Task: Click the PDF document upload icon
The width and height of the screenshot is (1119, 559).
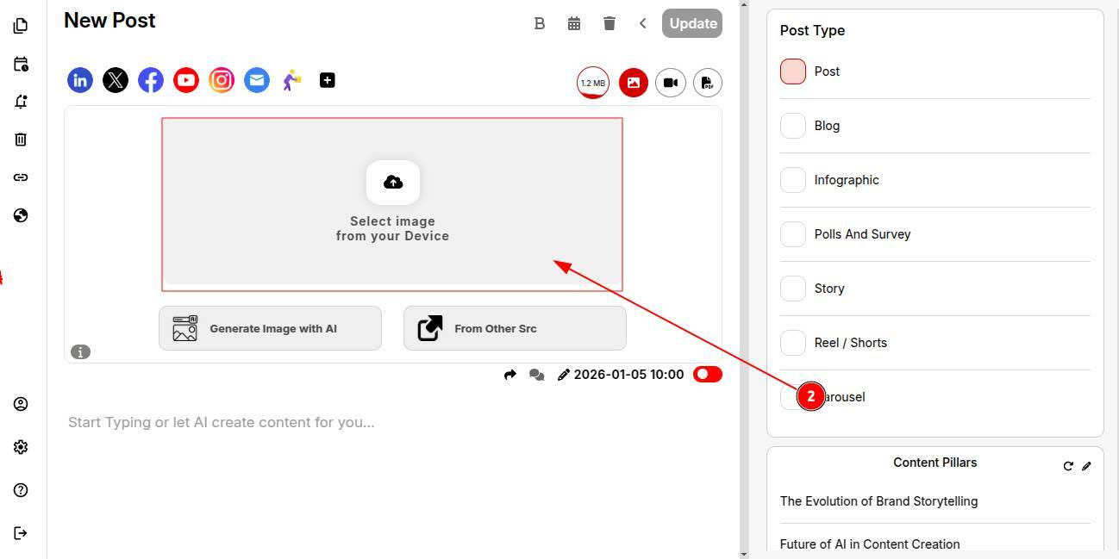Action: pyautogui.click(x=707, y=83)
